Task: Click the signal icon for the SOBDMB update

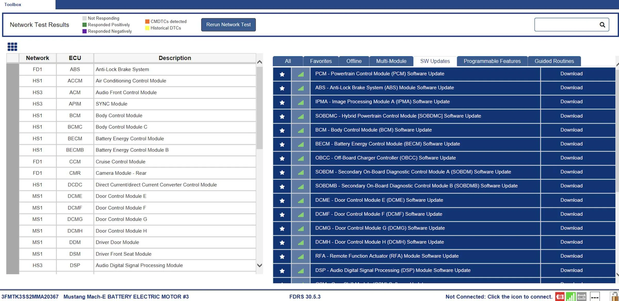Action: tap(301, 186)
